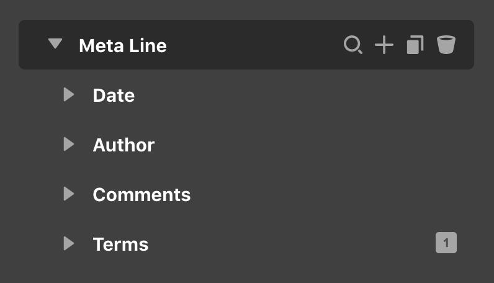Select the Date label
The image size is (494, 283).
(x=114, y=96)
